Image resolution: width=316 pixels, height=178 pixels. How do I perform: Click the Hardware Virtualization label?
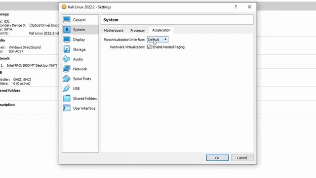127,47
